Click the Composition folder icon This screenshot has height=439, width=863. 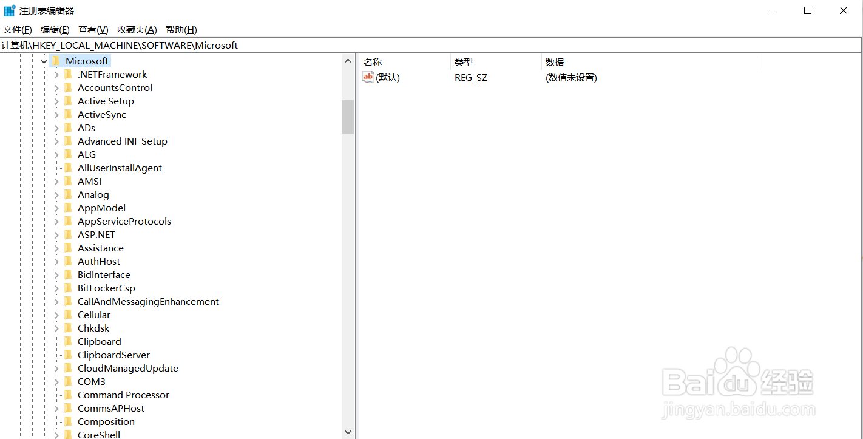click(68, 421)
